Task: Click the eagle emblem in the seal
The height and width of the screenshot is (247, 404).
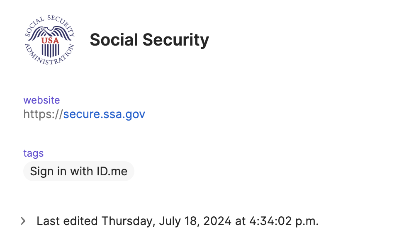Action: (49, 32)
